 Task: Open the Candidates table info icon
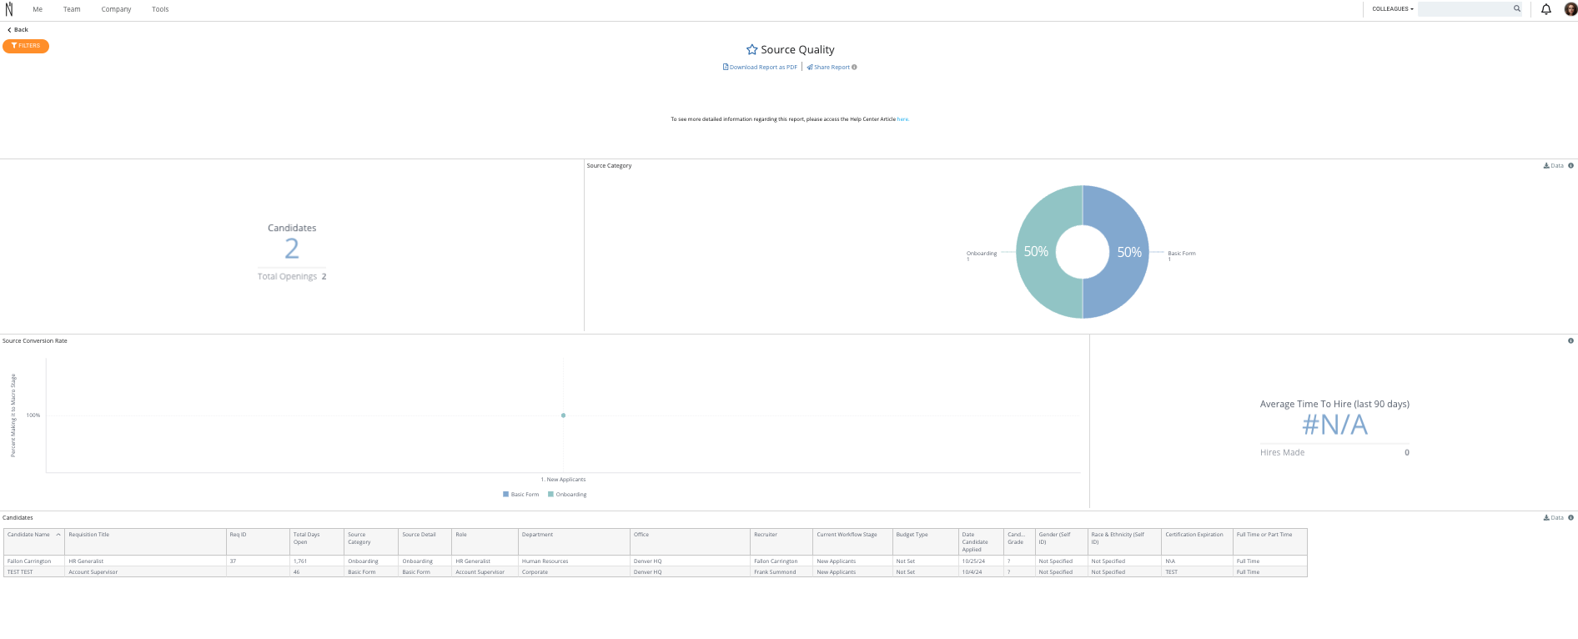(1570, 518)
